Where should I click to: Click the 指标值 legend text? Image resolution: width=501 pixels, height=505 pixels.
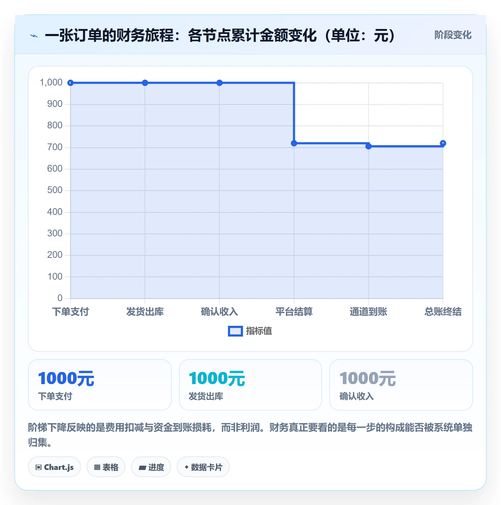[x=259, y=331]
